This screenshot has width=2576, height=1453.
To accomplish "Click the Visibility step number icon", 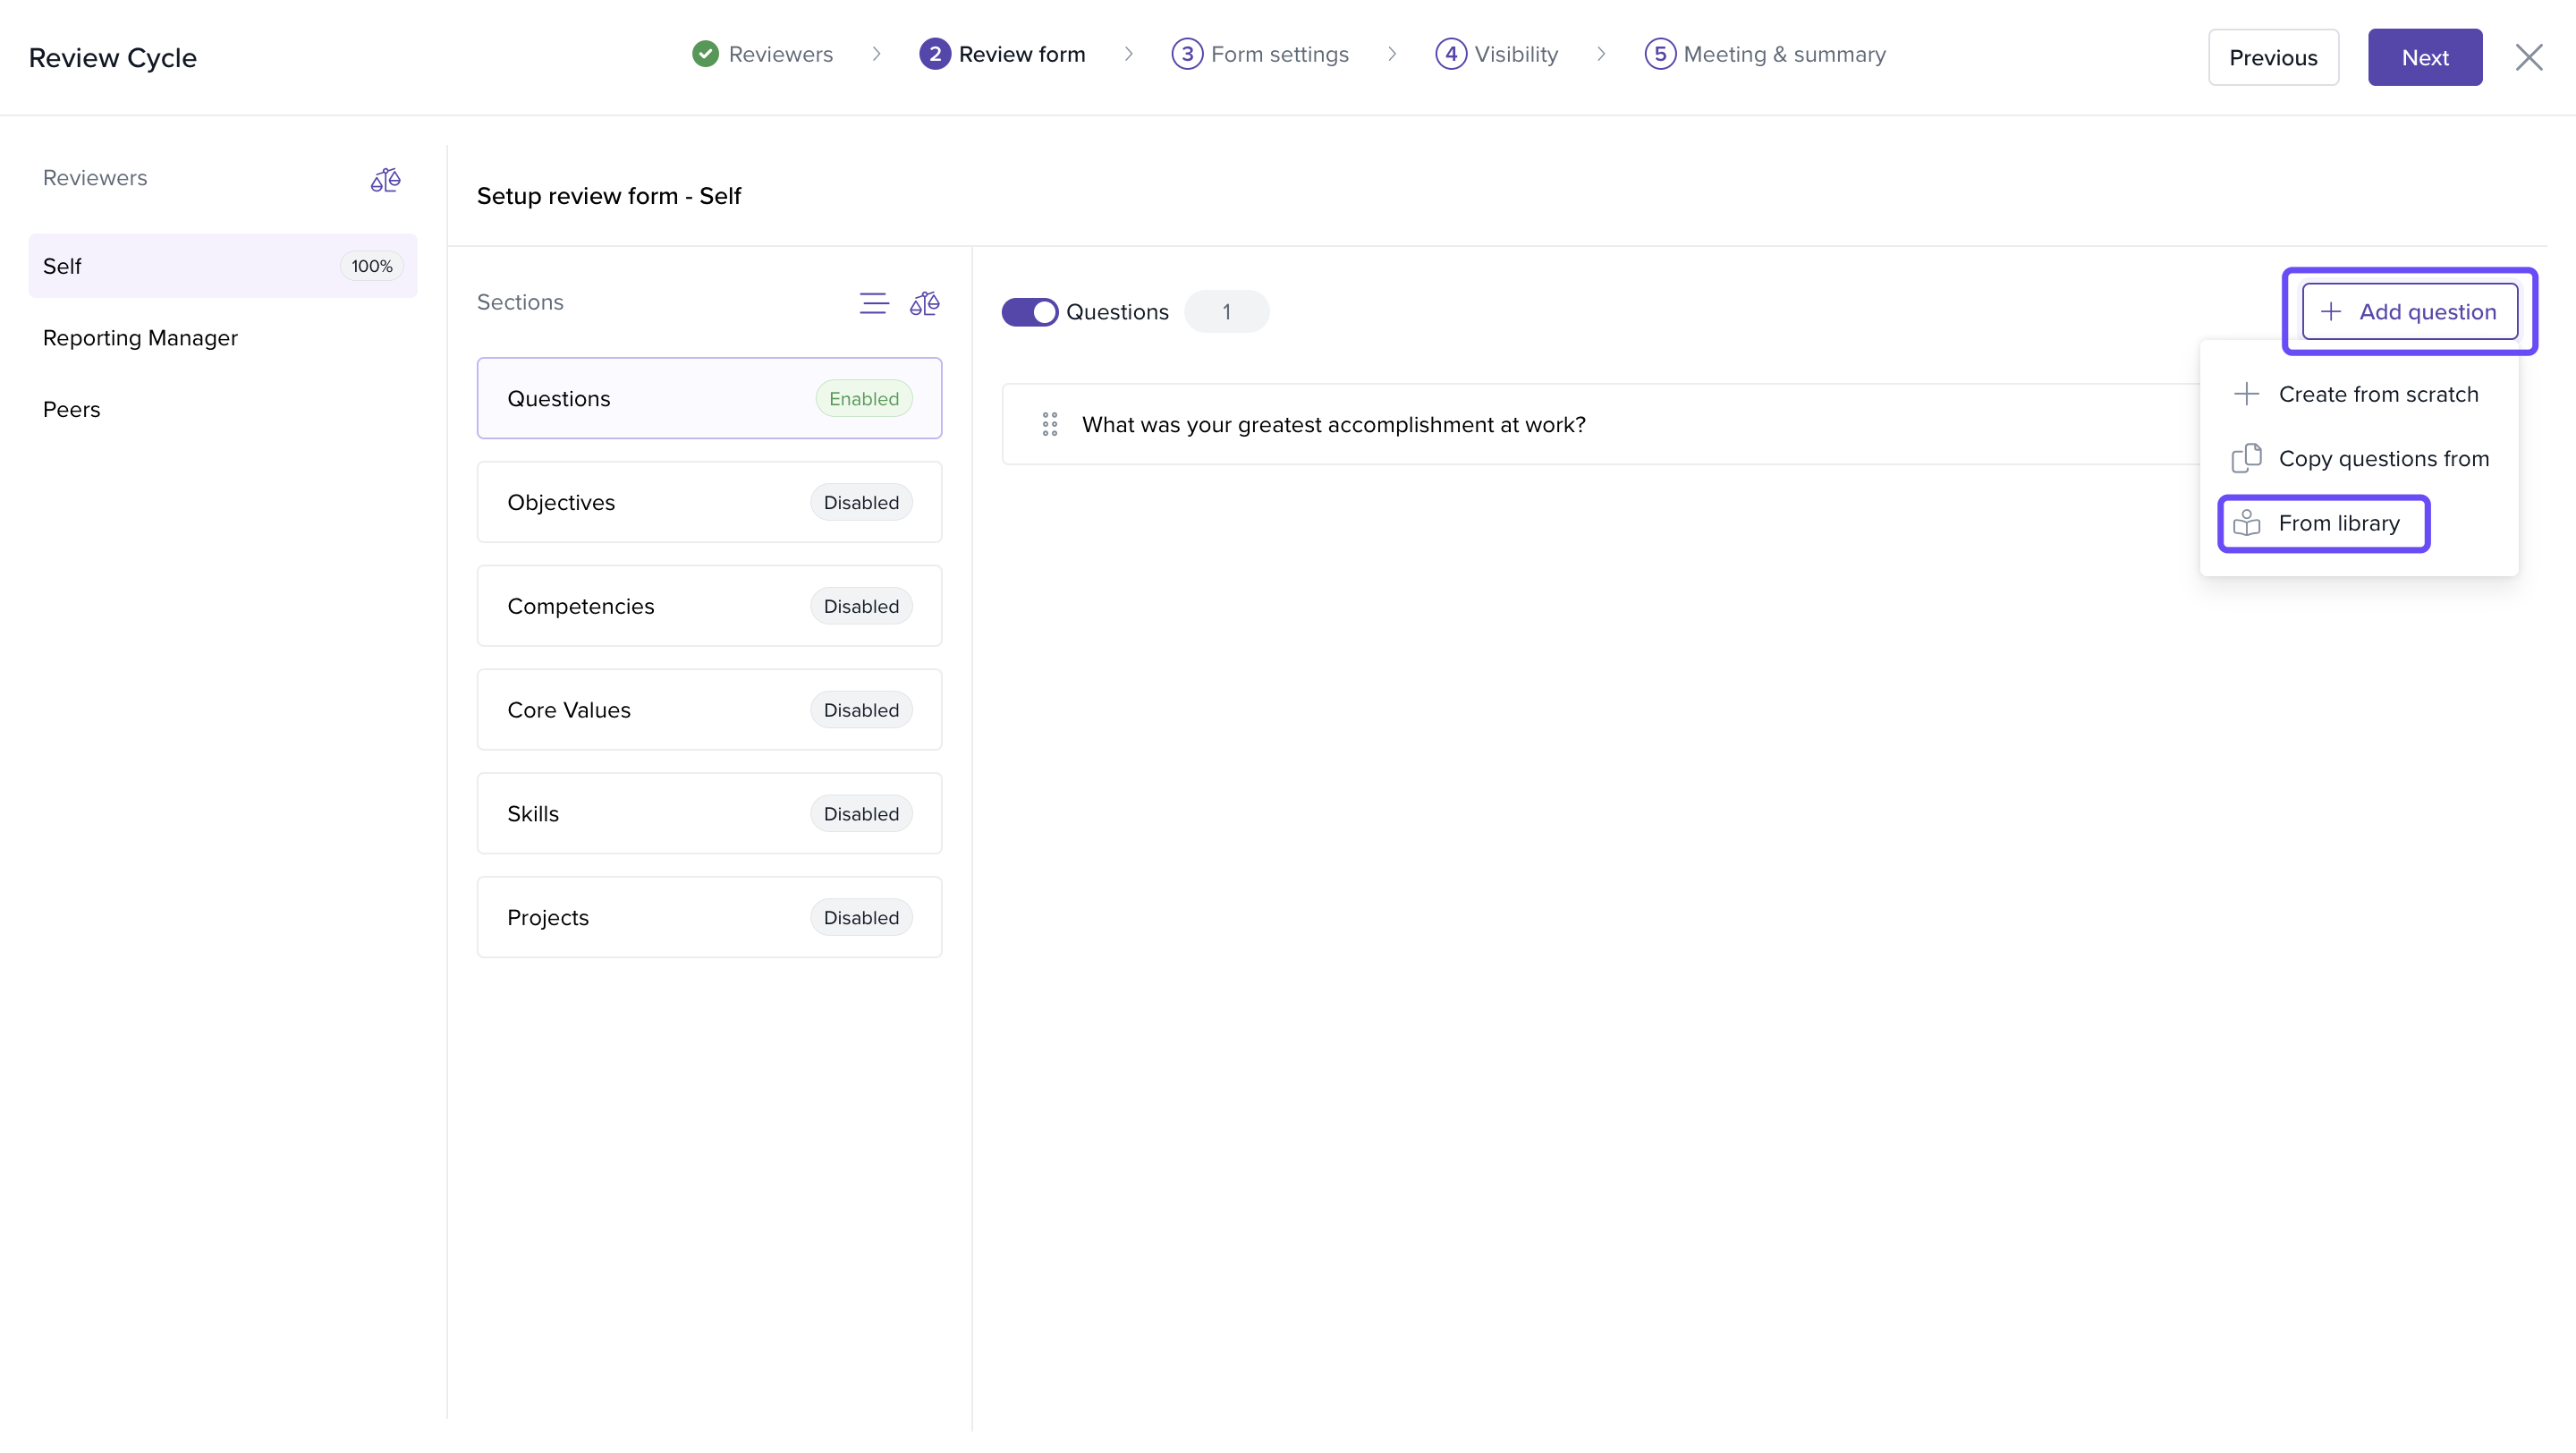I will click(1450, 54).
